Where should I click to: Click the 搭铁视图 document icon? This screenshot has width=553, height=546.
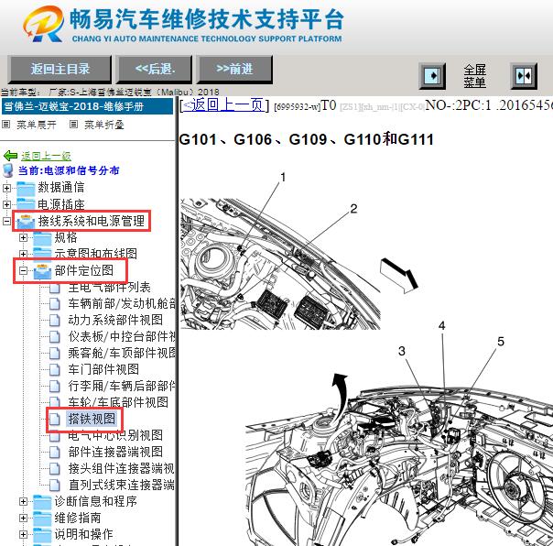point(54,419)
